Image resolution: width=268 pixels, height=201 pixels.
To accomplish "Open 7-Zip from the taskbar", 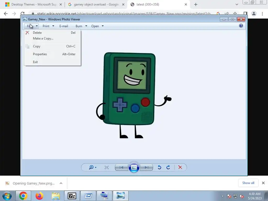I will tap(72, 196).
